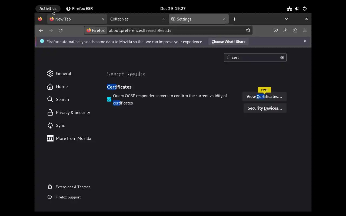
Task: Open Privacy & Security settings category
Action: point(73,112)
